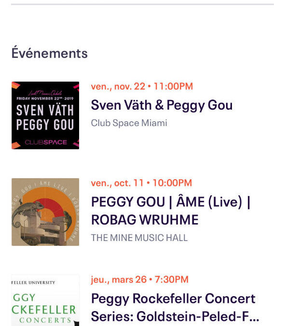Open the Sven Väth & Peggy Gou event thumbnail
This screenshot has height=326, width=285.
tap(45, 115)
